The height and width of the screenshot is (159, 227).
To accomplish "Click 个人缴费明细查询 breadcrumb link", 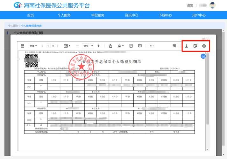I will pos(31,26).
